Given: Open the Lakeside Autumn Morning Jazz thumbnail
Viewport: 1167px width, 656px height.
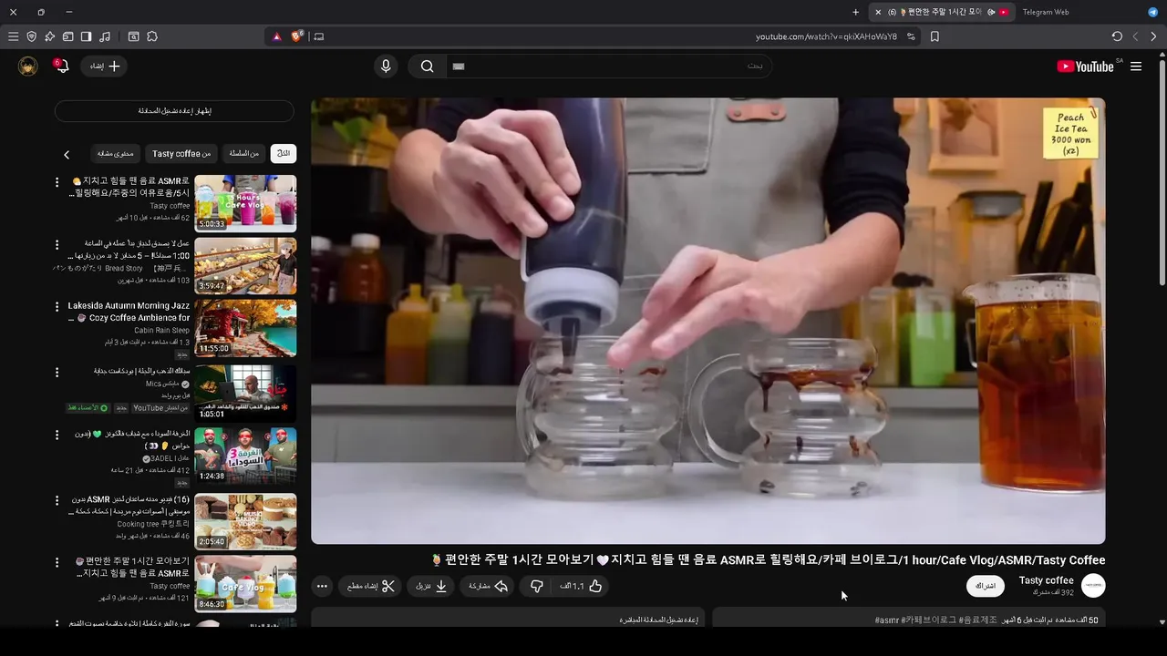Looking at the screenshot, I should 245,329.
